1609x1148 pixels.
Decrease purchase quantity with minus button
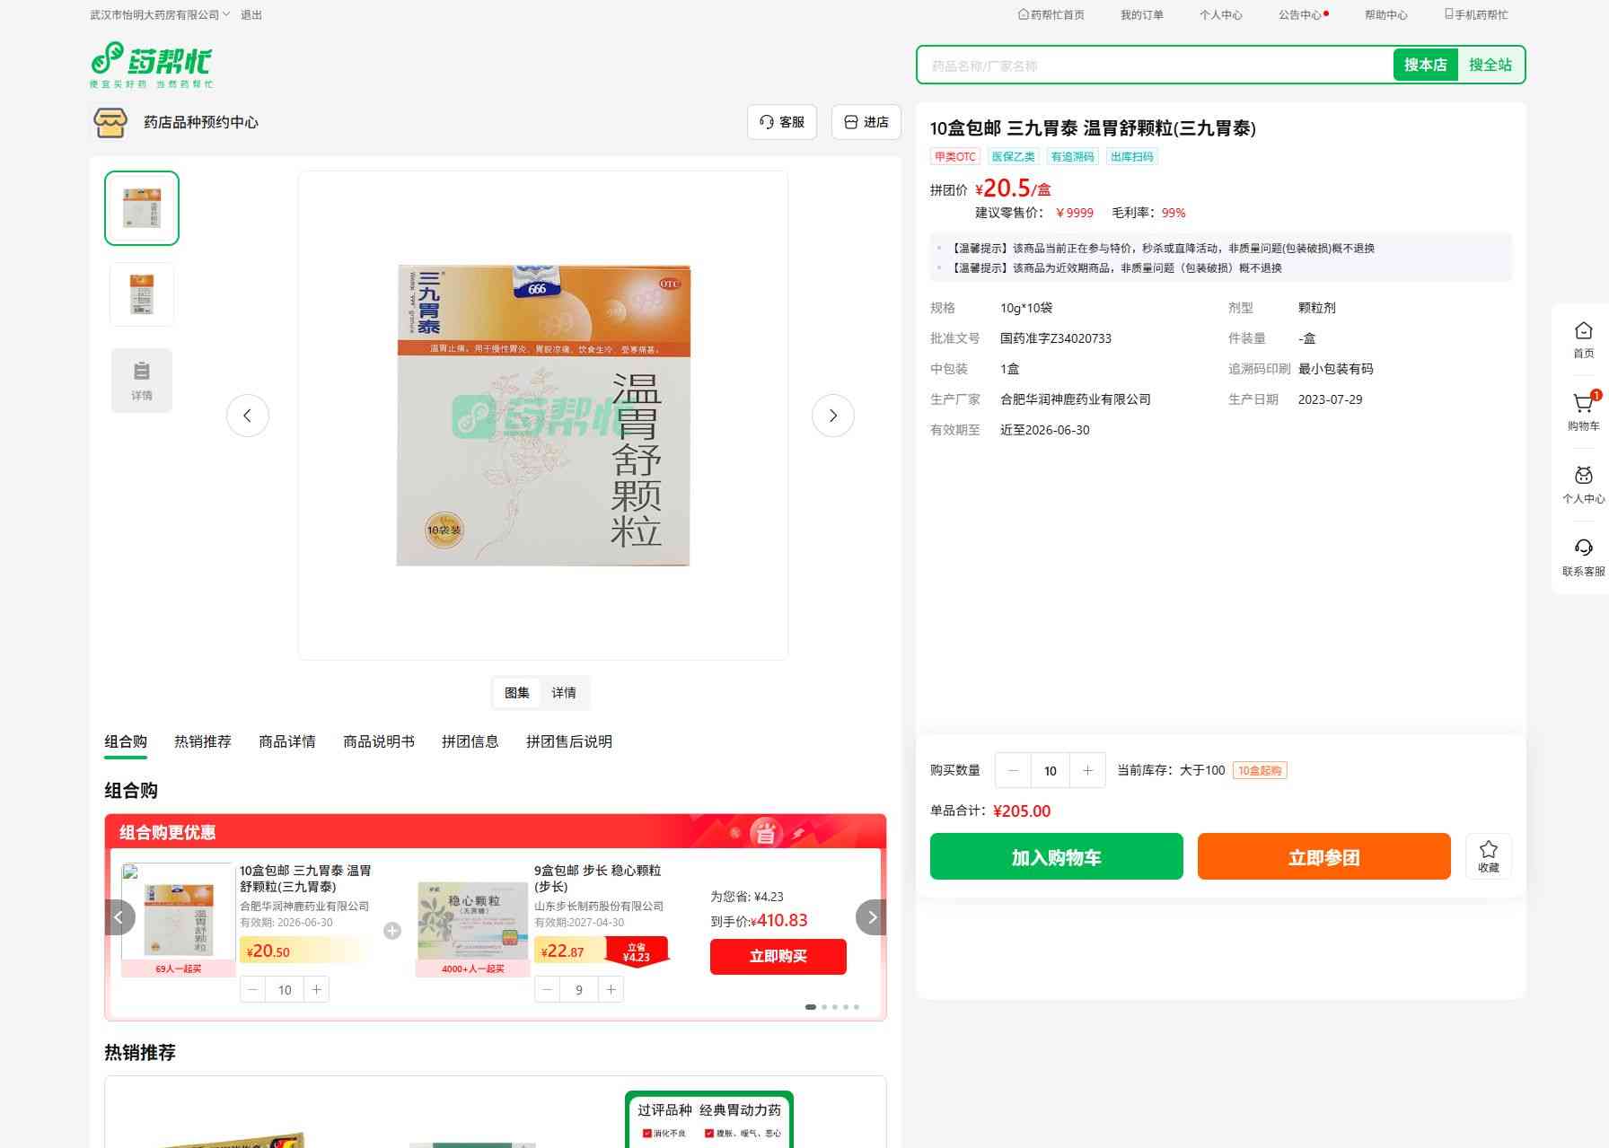coord(1014,770)
